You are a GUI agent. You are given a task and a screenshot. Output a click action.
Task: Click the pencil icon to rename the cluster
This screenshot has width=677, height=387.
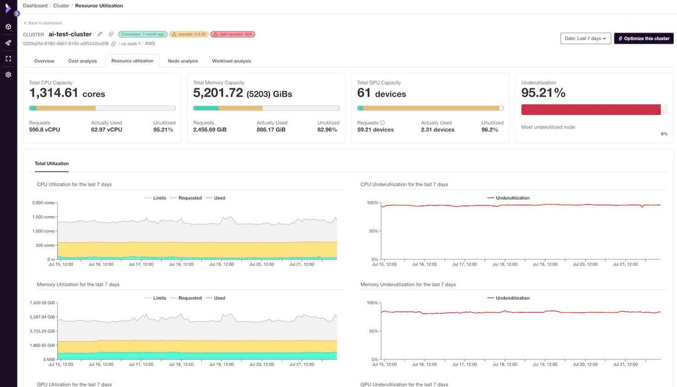pyautogui.click(x=99, y=34)
